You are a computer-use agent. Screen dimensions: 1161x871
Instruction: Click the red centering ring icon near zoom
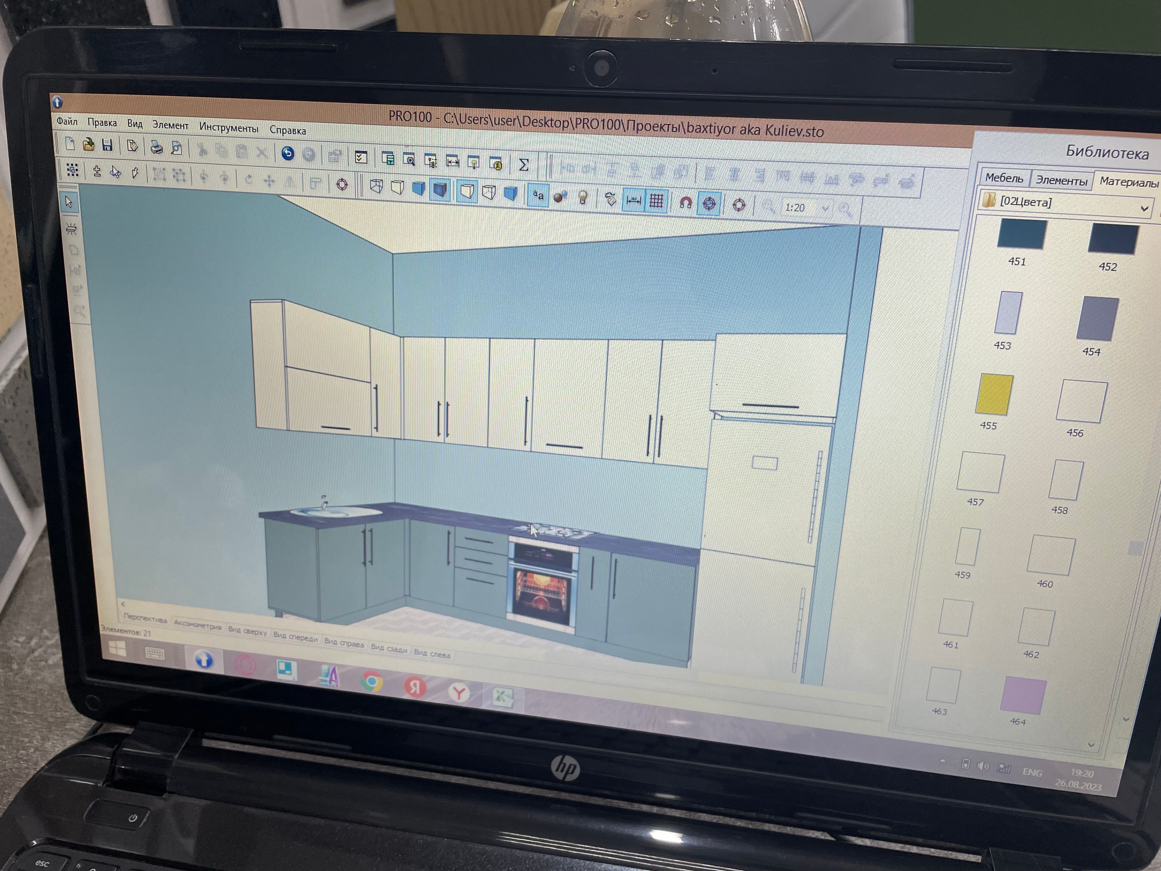coord(739,205)
